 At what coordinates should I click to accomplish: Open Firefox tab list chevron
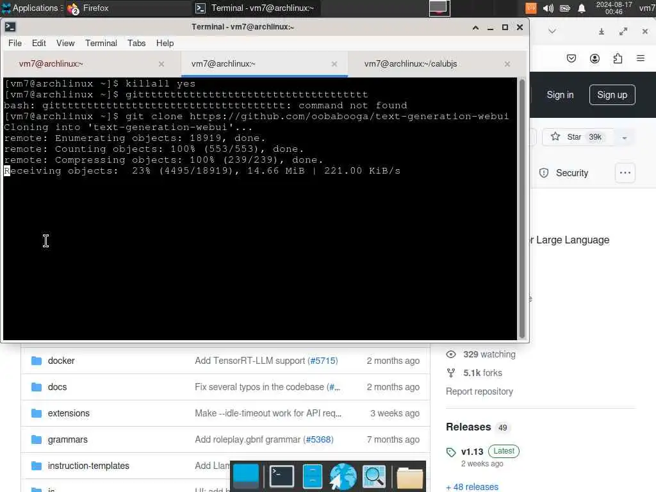coord(552,31)
